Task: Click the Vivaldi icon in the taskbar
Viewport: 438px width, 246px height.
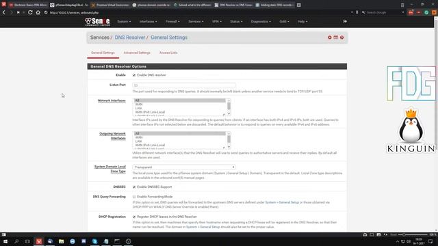Action: tap(39, 241)
